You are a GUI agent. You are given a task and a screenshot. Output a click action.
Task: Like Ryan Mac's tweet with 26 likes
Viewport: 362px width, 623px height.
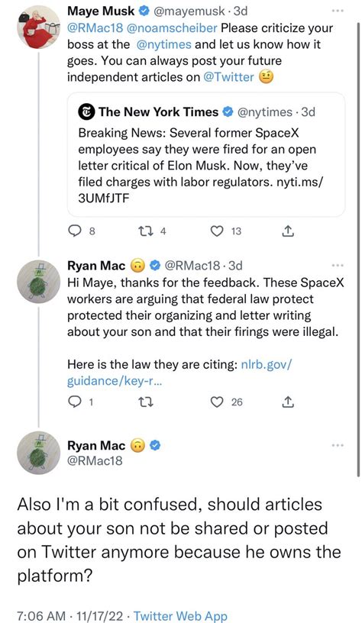click(217, 402)
